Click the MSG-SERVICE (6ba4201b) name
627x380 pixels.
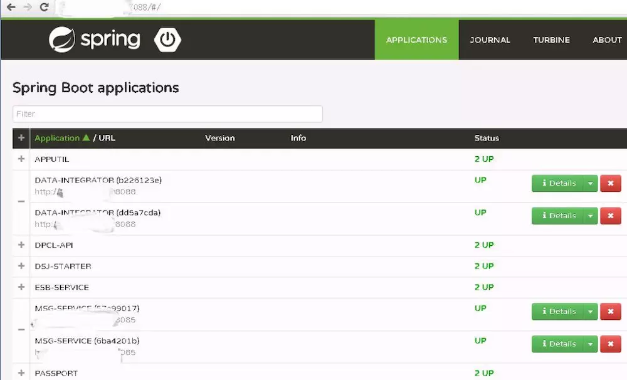[x=87, y=340]
